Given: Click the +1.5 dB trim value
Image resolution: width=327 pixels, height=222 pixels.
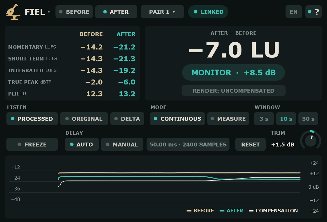Looking at the screenshot, I should click(283, 145).
